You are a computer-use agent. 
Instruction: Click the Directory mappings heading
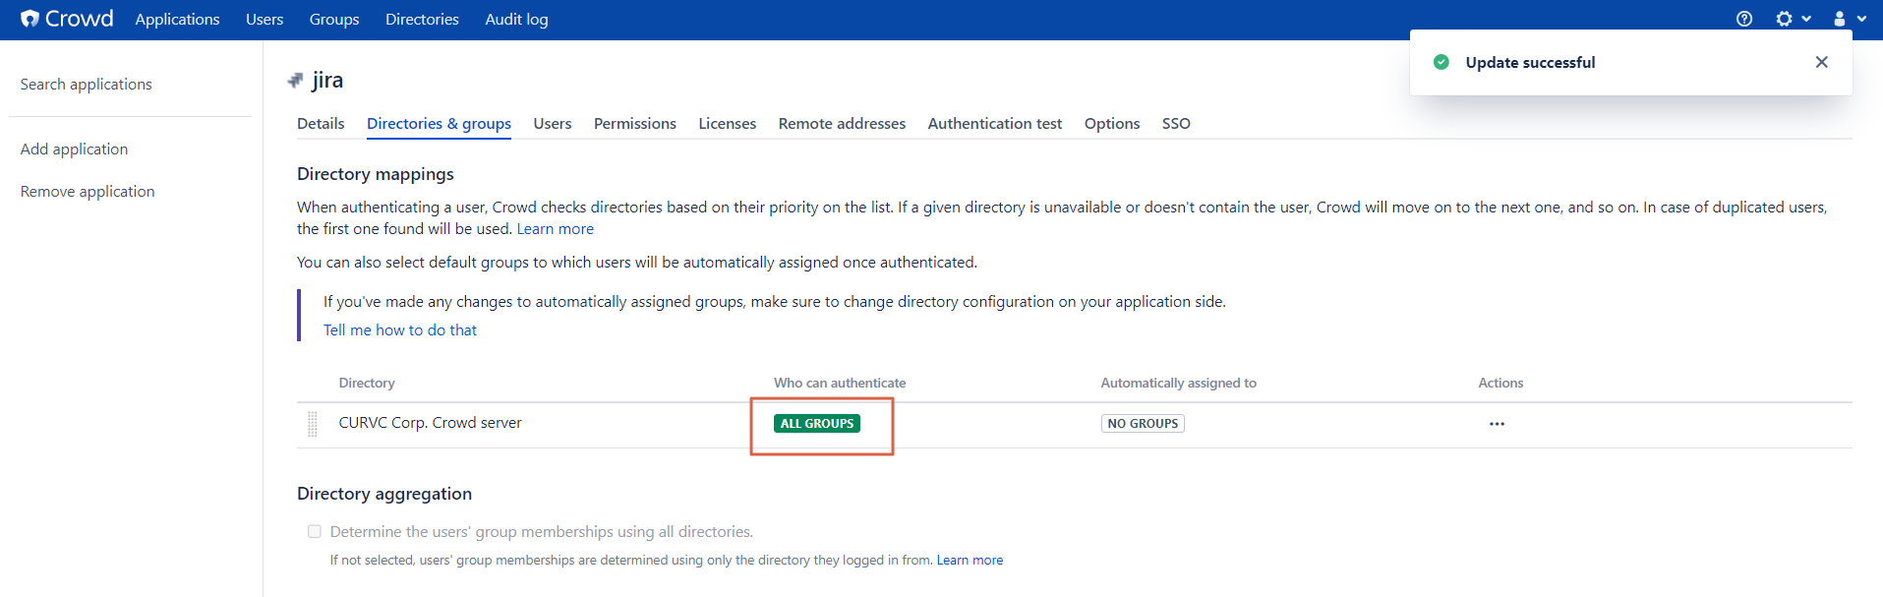pos(376,174)
